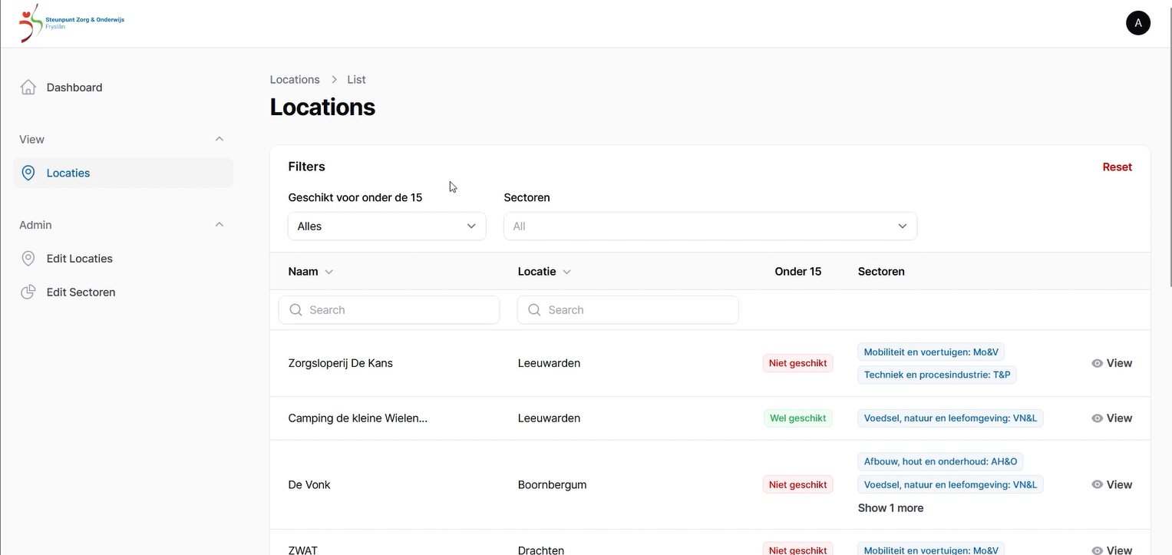View De Vonk location details
This screenshot has height=555, width=1172.
1111,484
